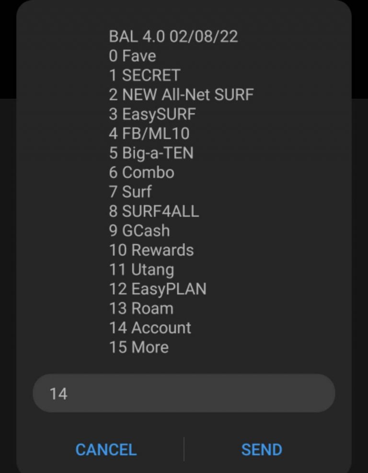368x473 pixels.
Task: Open the 15 More option
Action: click(x=139, y=347)
